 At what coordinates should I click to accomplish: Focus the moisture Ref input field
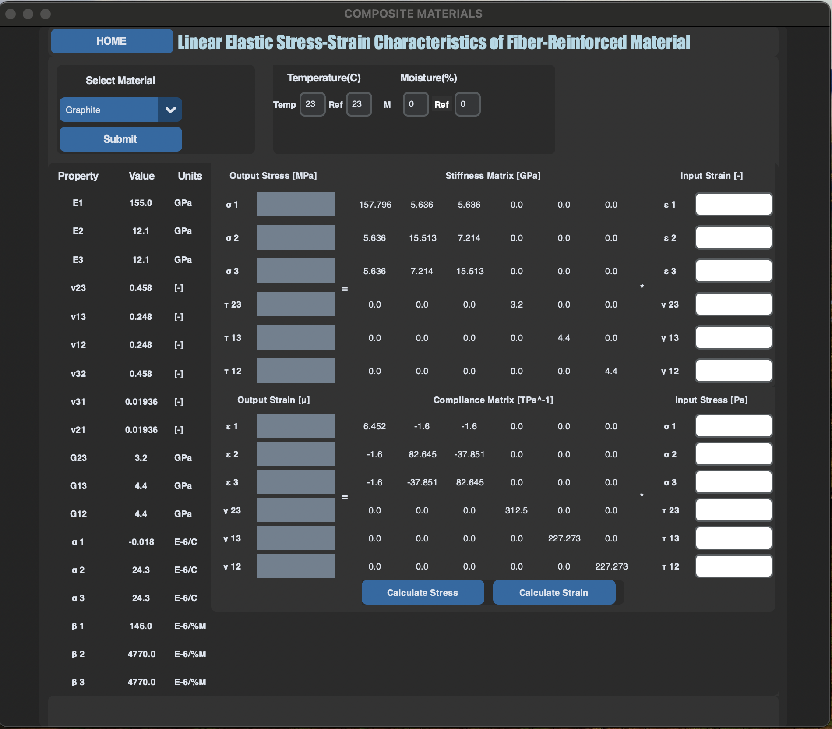tap(467, 104)
